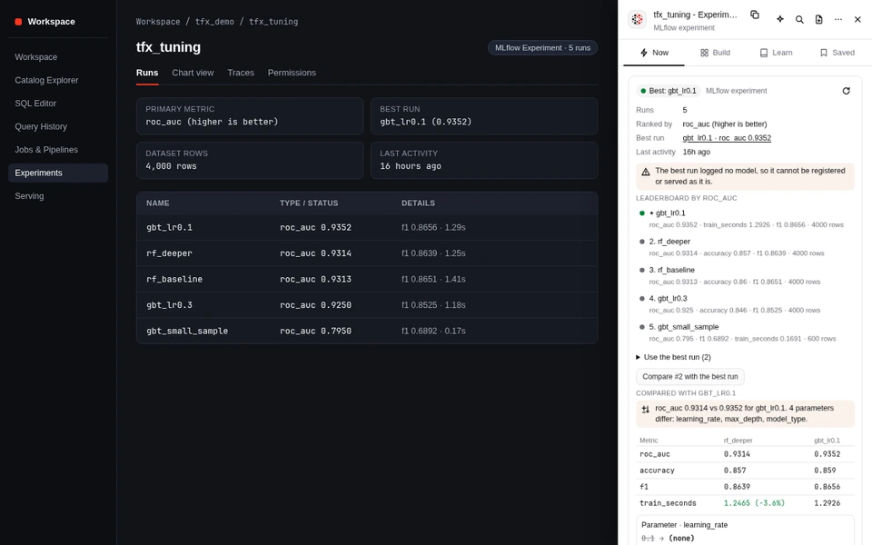The image size is (872, 545).
Task: Click the Parameter · learning_rate card
Action: pyautogui.click(x=745, y=531)
